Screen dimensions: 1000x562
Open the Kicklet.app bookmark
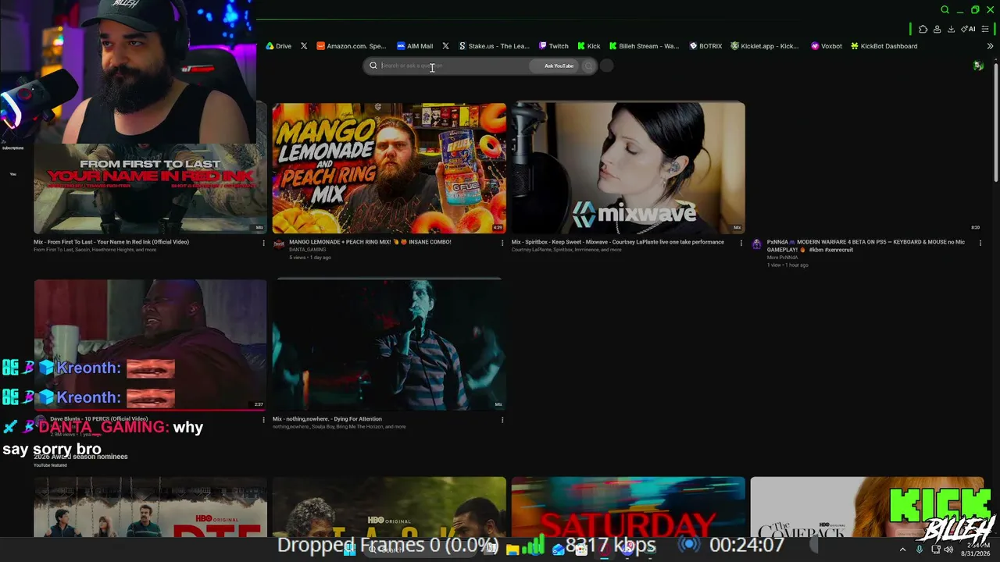point(764,46)
